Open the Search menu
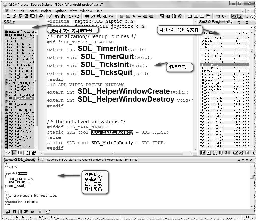Viewport: 258px width, 222px height. pyautogui.click(x=33, y=11)
